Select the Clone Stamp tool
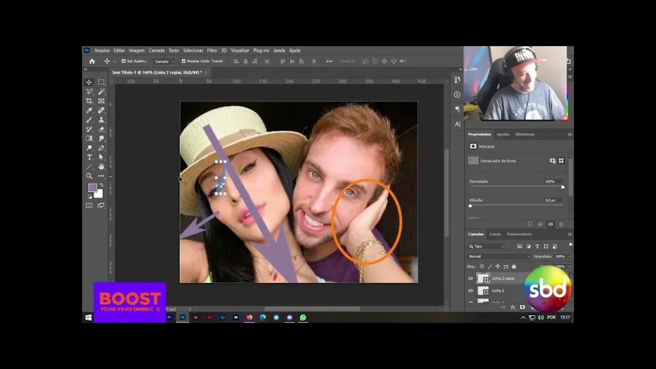This screenshot has height=369, width=656. (x=101, y=120)
